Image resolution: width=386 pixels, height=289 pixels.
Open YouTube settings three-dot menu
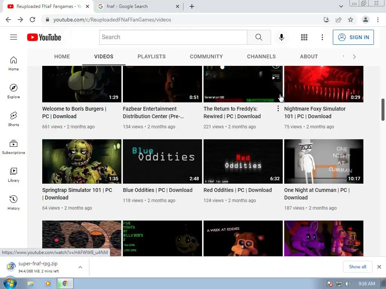point(322,37)
